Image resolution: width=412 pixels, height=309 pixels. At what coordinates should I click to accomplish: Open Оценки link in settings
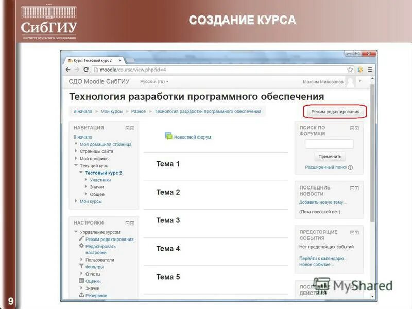coord(93,281)
